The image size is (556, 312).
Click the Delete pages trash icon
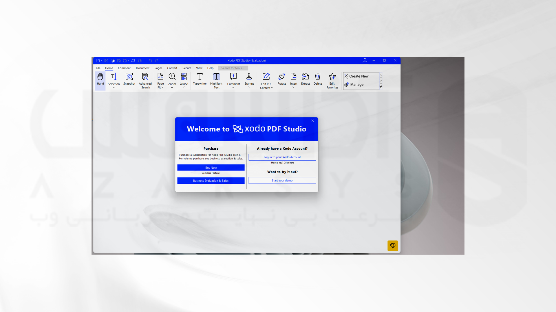[x=318, y=76]
